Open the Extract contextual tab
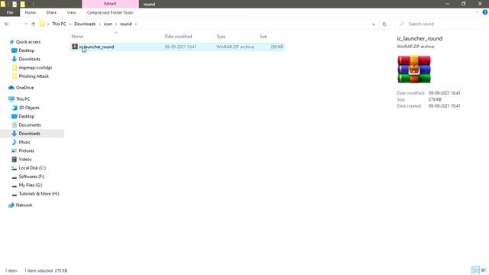The width and height of the screenshot is (489, 275). [110, 4]
